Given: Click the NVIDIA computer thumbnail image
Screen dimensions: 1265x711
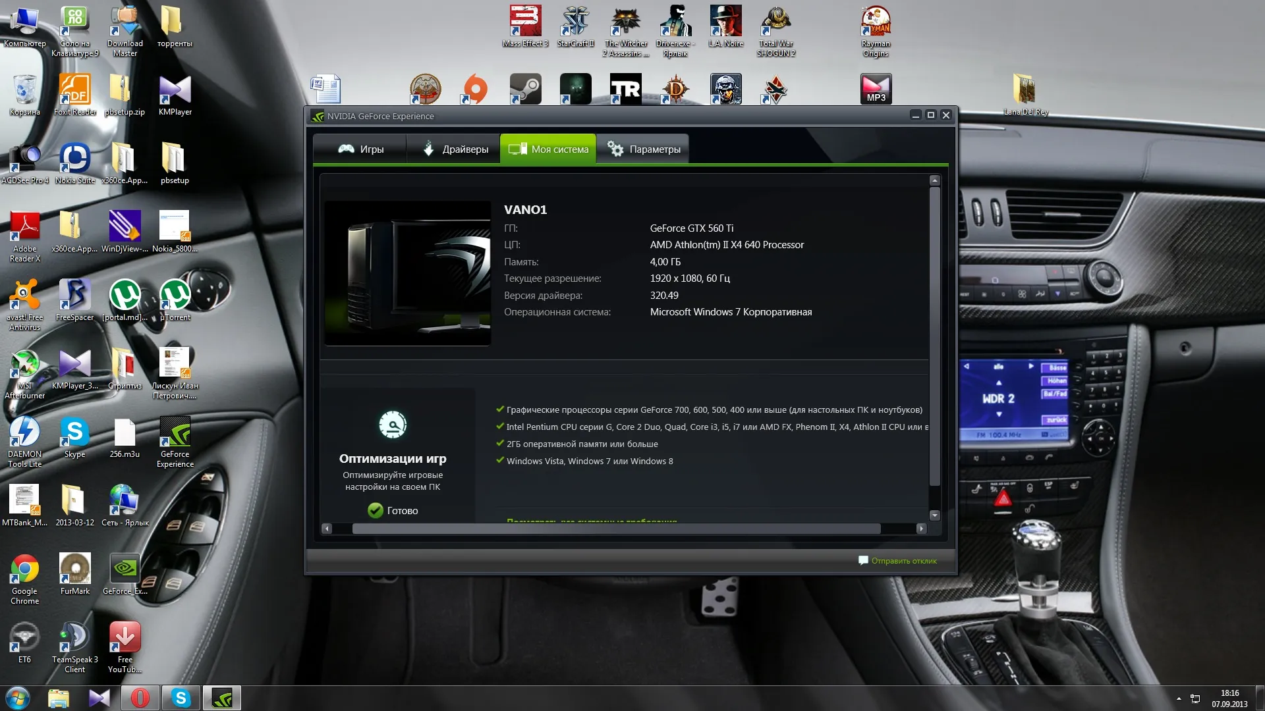Looking at the screenshot, I should coord(408,273).
